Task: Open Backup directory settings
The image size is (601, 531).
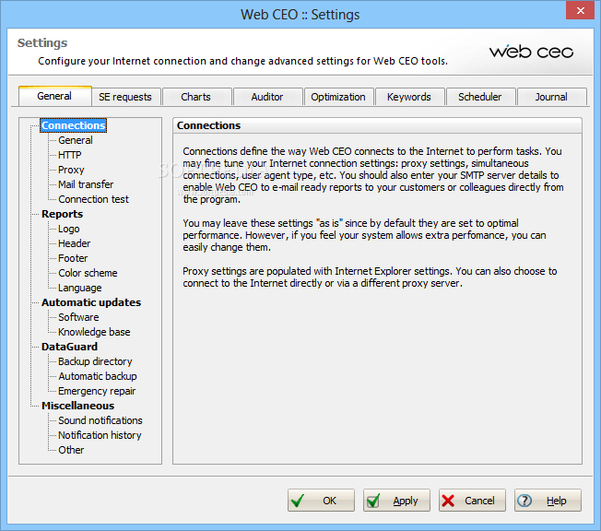Action: (x=95, y=361)
